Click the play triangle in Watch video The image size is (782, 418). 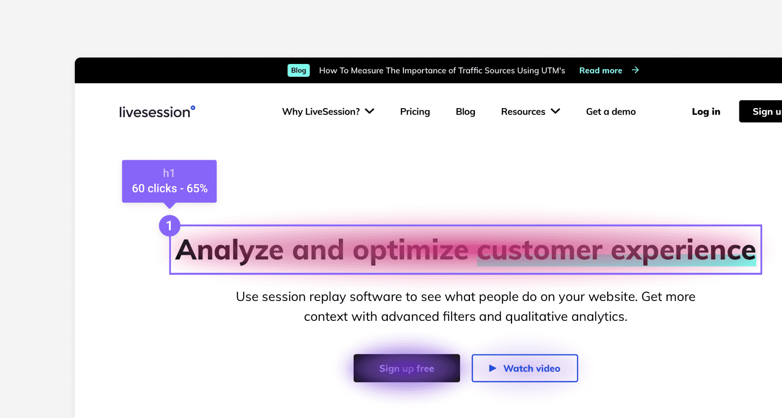click(x=493, y=368)
